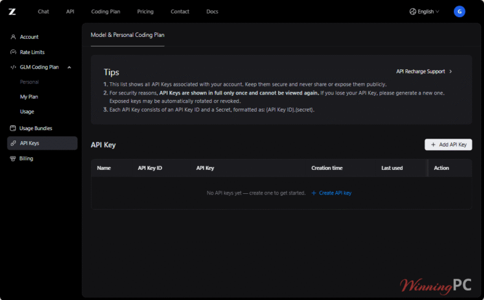Click the globe language icon
Image resolution: width=484 pixels, height=300 pixels.
(413, 12)
